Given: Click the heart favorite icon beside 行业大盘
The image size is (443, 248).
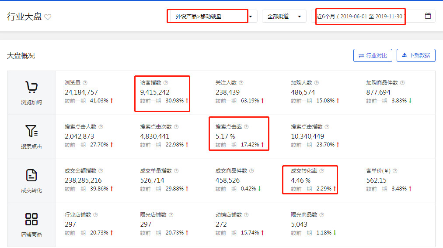Looking at the screenshot, I should pyautogui.click(x=48, y=17).
